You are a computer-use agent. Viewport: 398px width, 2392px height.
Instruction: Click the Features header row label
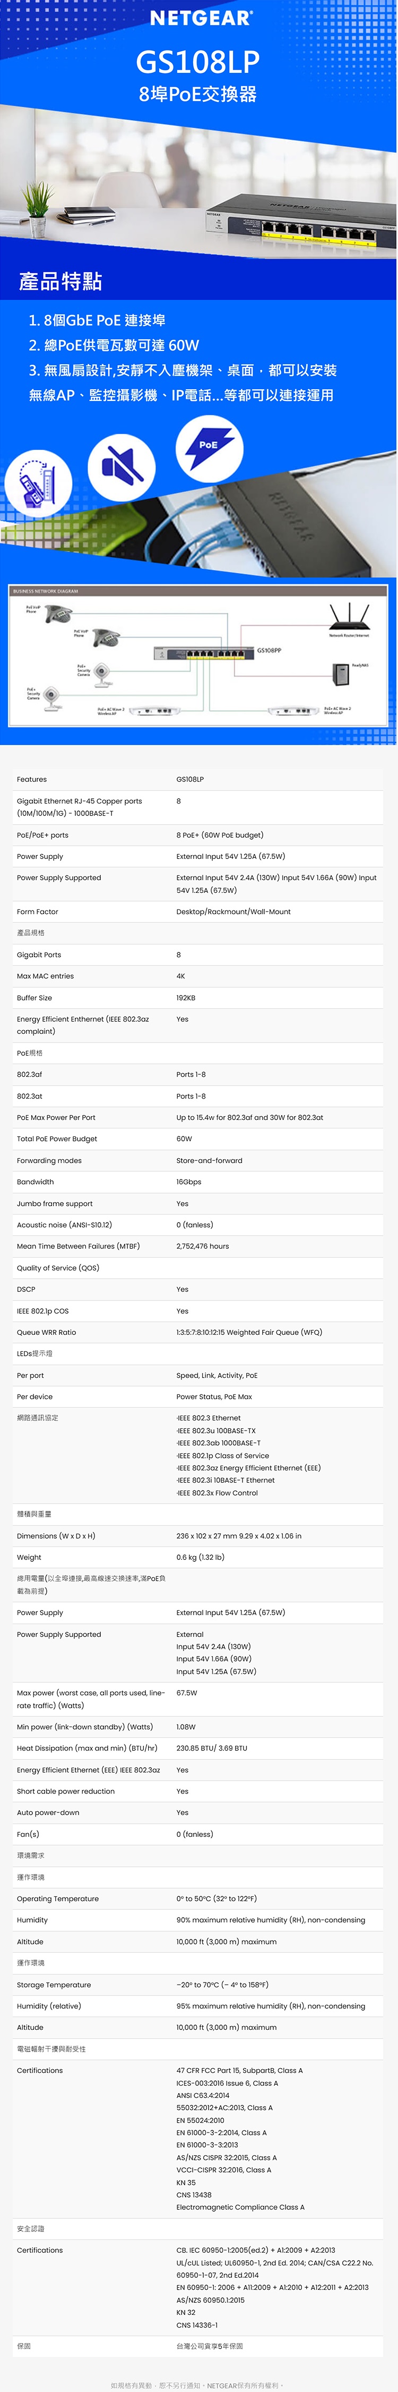pos(31,779)
